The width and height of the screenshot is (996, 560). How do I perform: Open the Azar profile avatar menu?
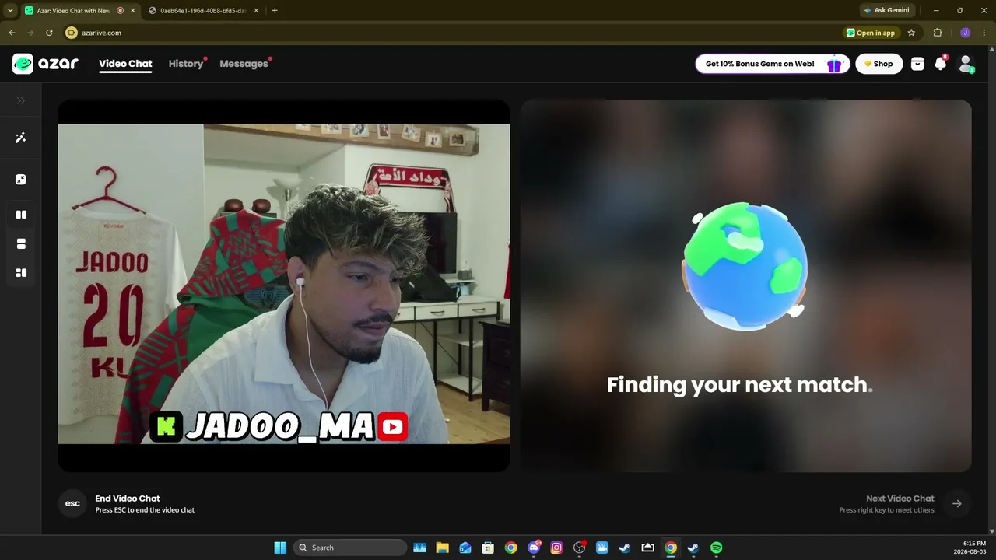coord(966,64)
